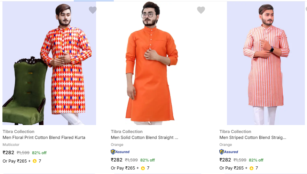
Task: Click the coin icon under Solid Cotton Kurta
Action: pos(143,168)
